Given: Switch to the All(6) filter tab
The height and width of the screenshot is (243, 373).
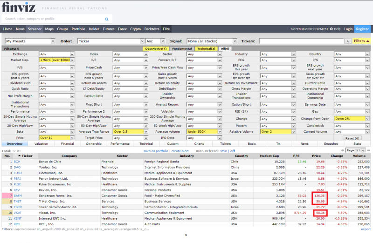Looking at the screenshot, I should pos(225,49).
